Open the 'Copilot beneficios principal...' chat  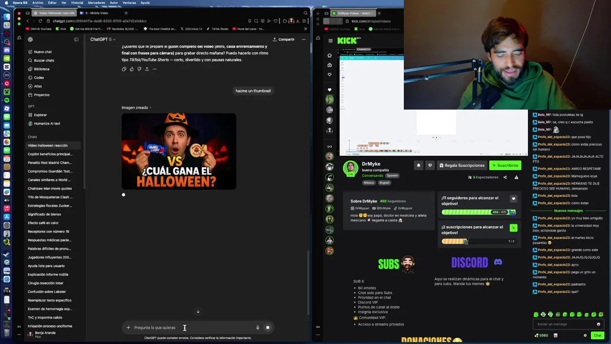coord(50,154)
